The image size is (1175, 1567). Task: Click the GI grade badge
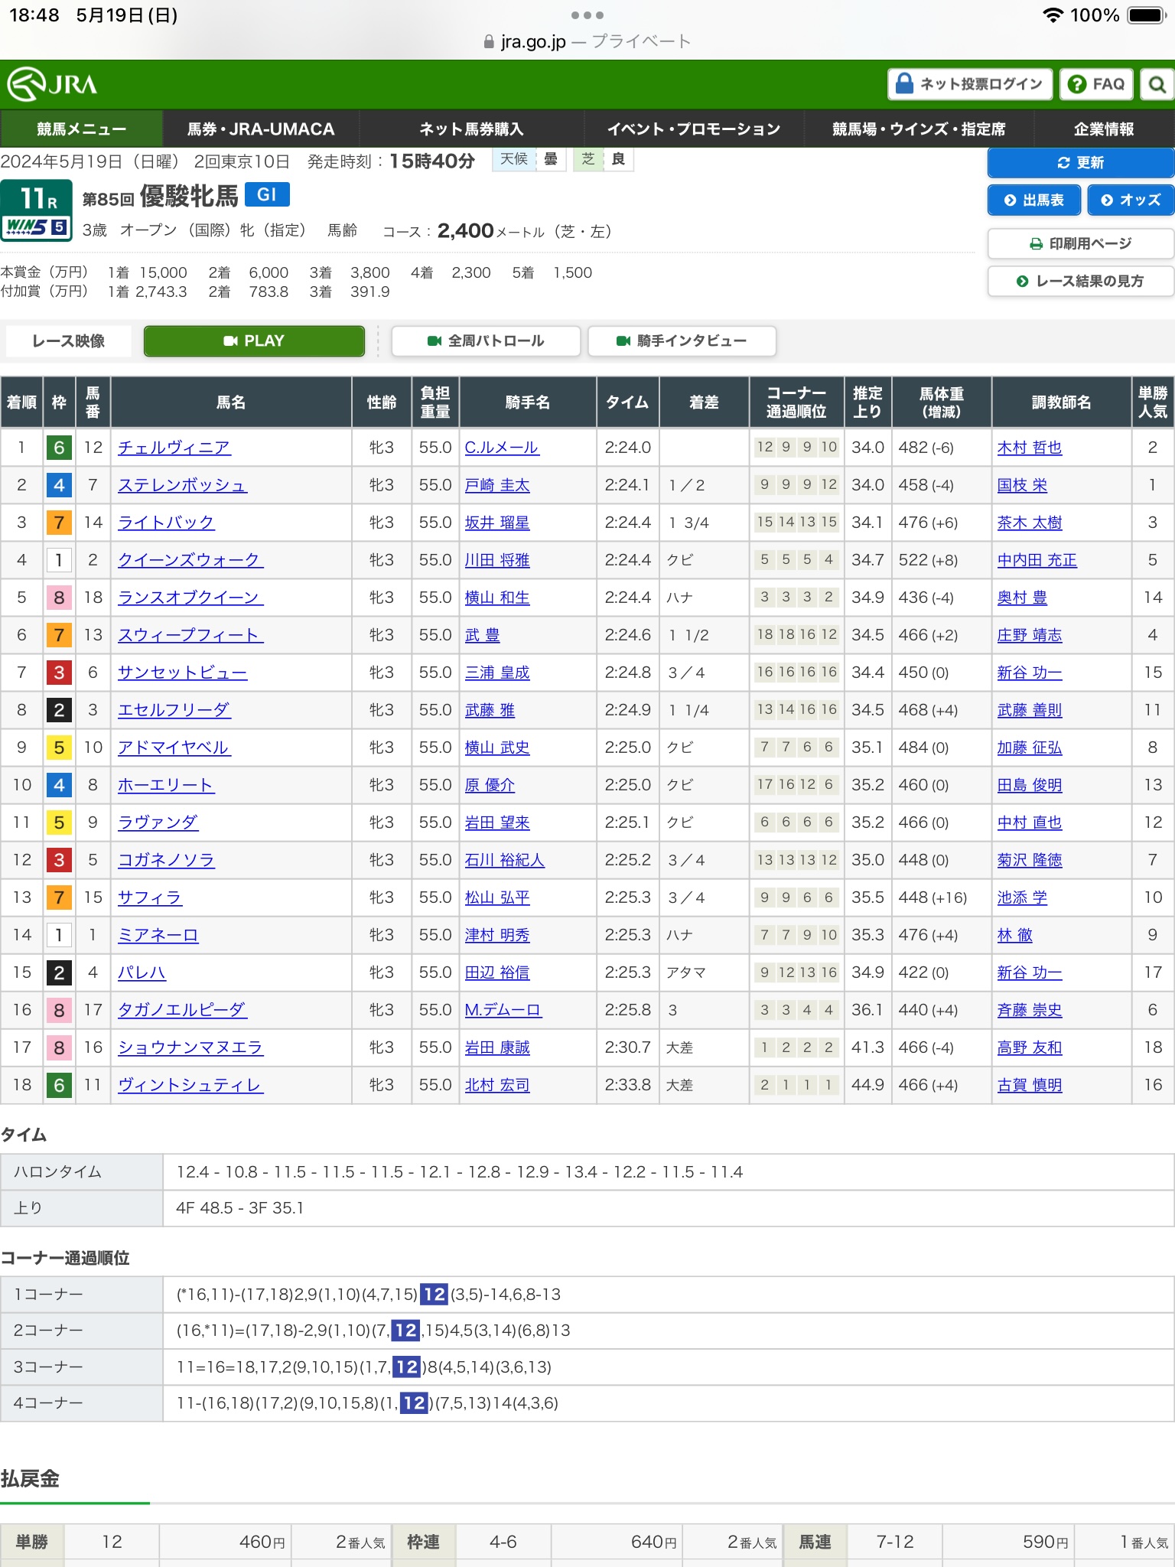(x=267, y=194)
